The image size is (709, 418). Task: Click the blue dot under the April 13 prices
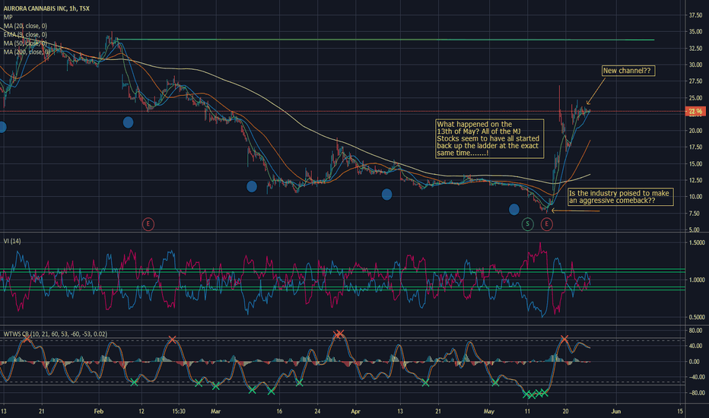tap(386, 195)
